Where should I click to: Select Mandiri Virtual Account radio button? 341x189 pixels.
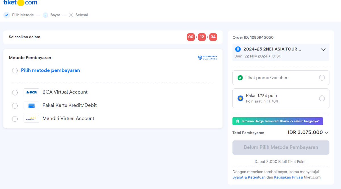tap(15, 119)
